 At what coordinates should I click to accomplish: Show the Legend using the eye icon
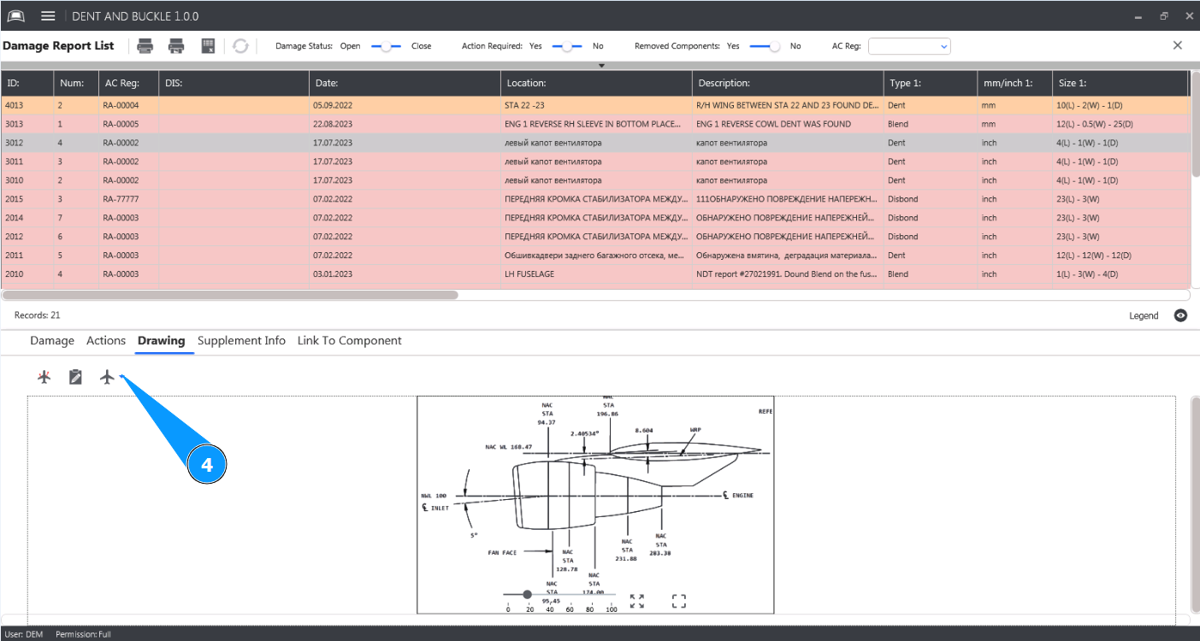tap(1180, 315)
